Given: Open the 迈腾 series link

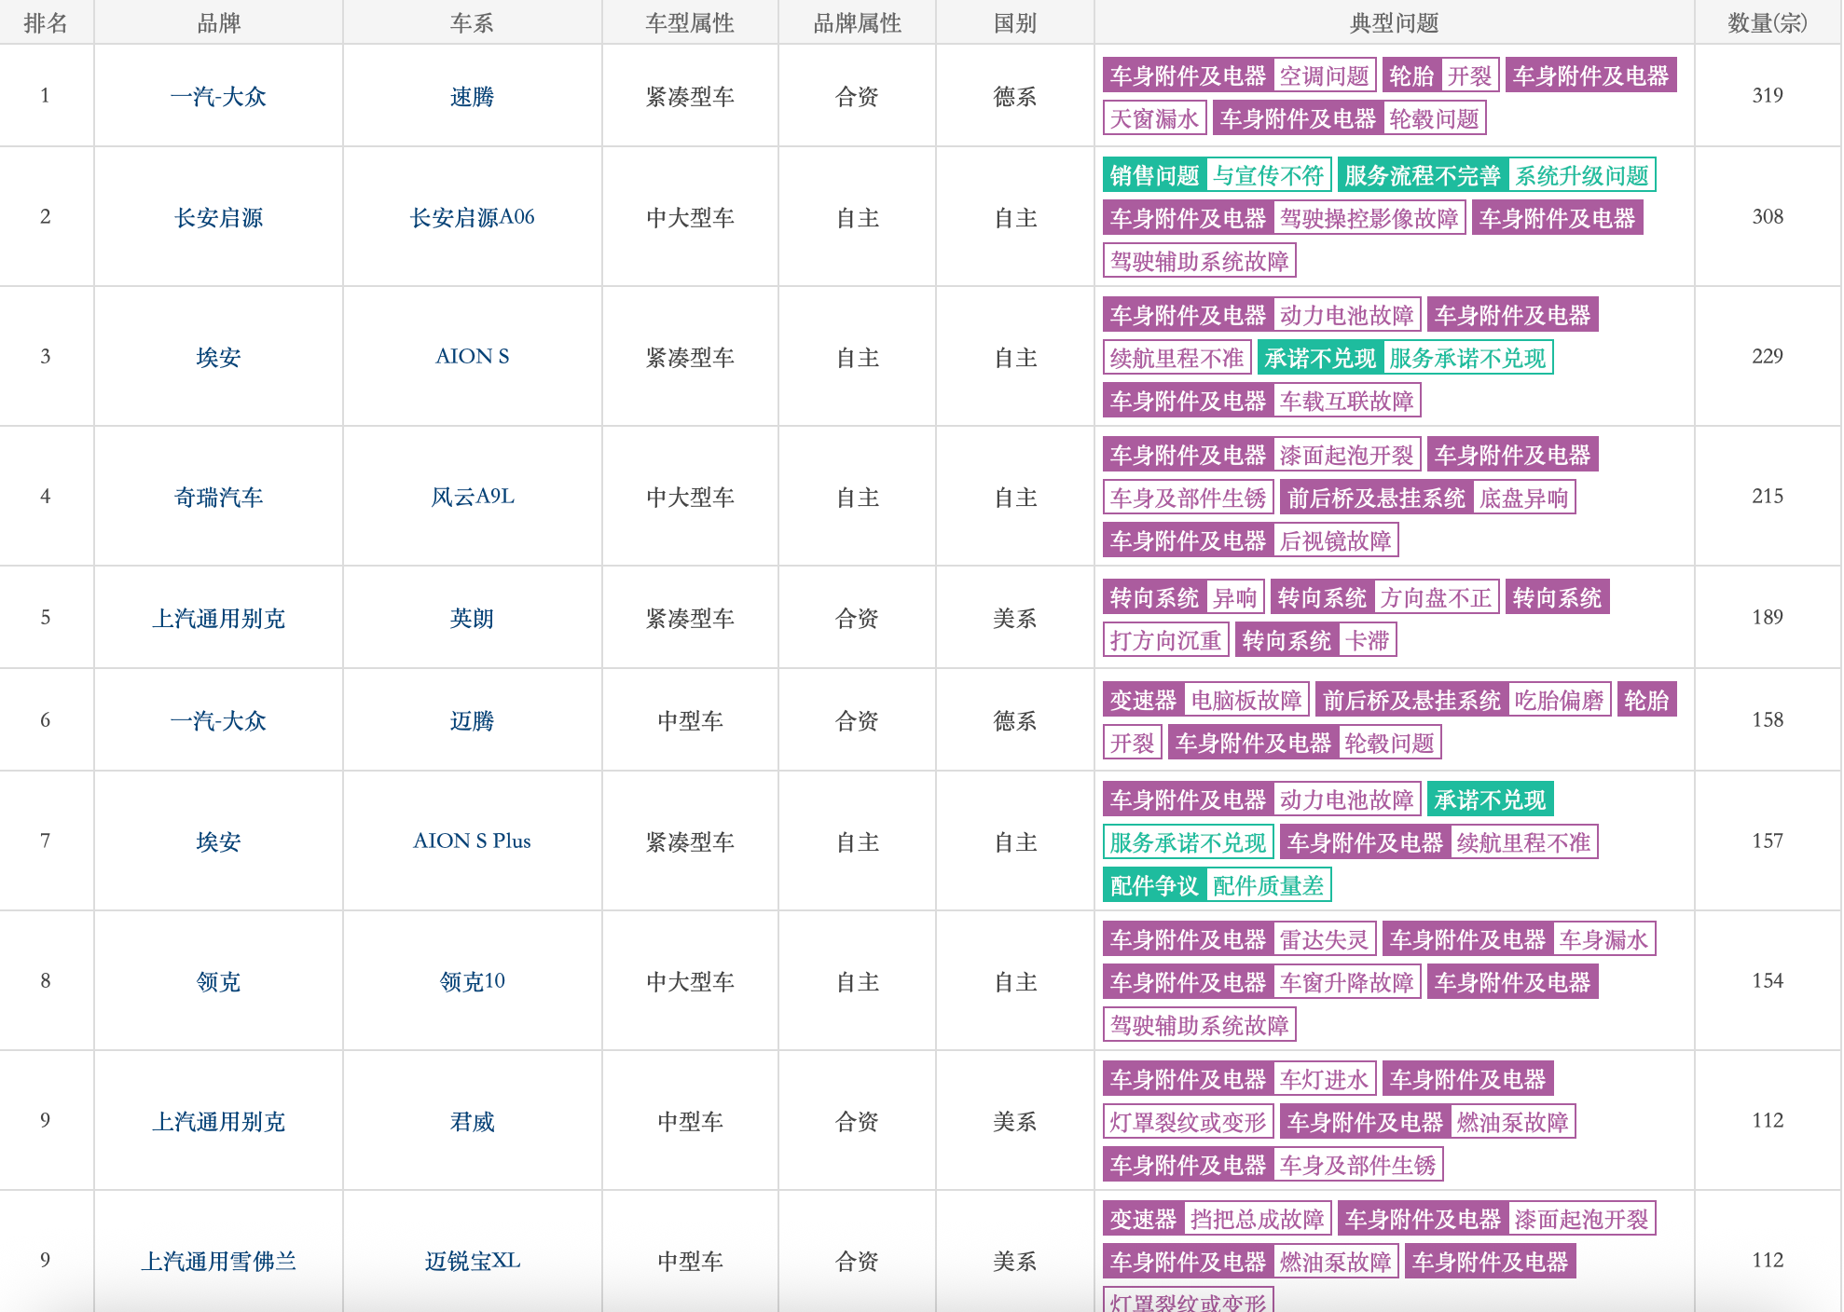Looking at the screenshot, I should pos(472,720).
